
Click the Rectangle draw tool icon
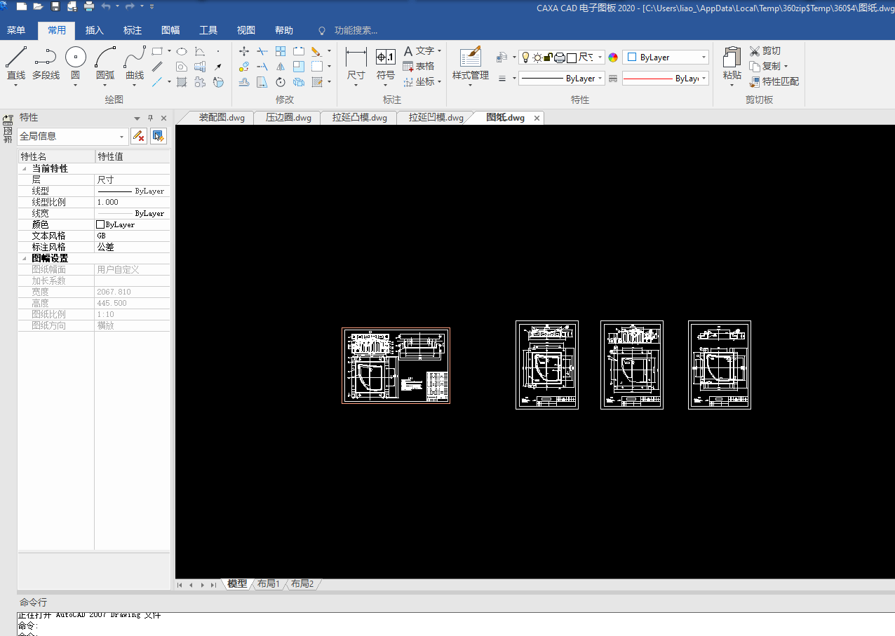158,51
